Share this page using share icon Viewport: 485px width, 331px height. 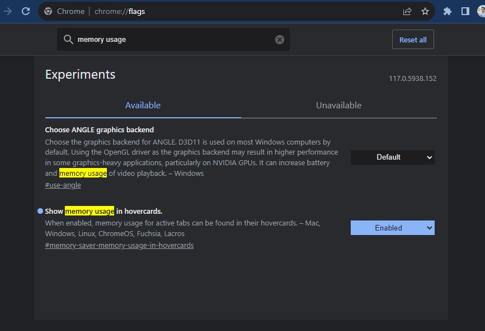[x=407, y=11]
